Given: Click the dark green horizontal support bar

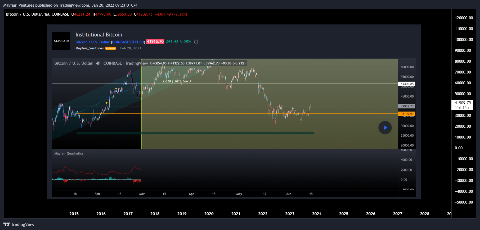Looking at the screenshot, I should tap(195, 133).
